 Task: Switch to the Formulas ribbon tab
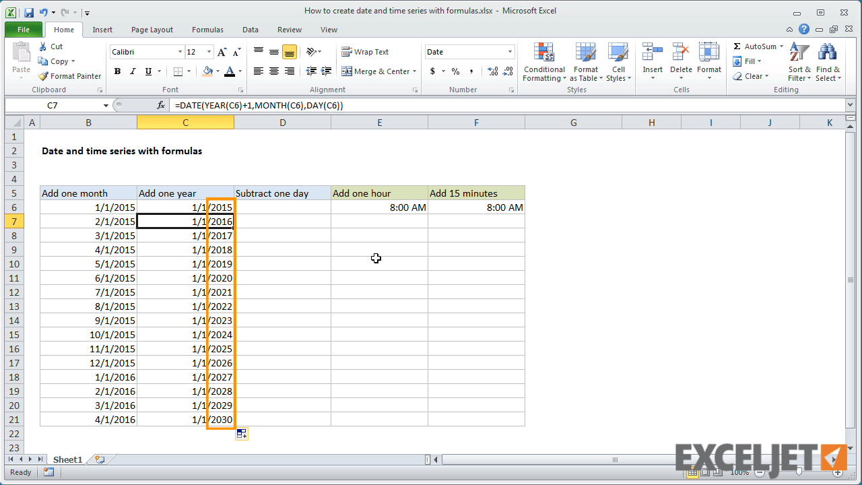[x=207, y=30]
